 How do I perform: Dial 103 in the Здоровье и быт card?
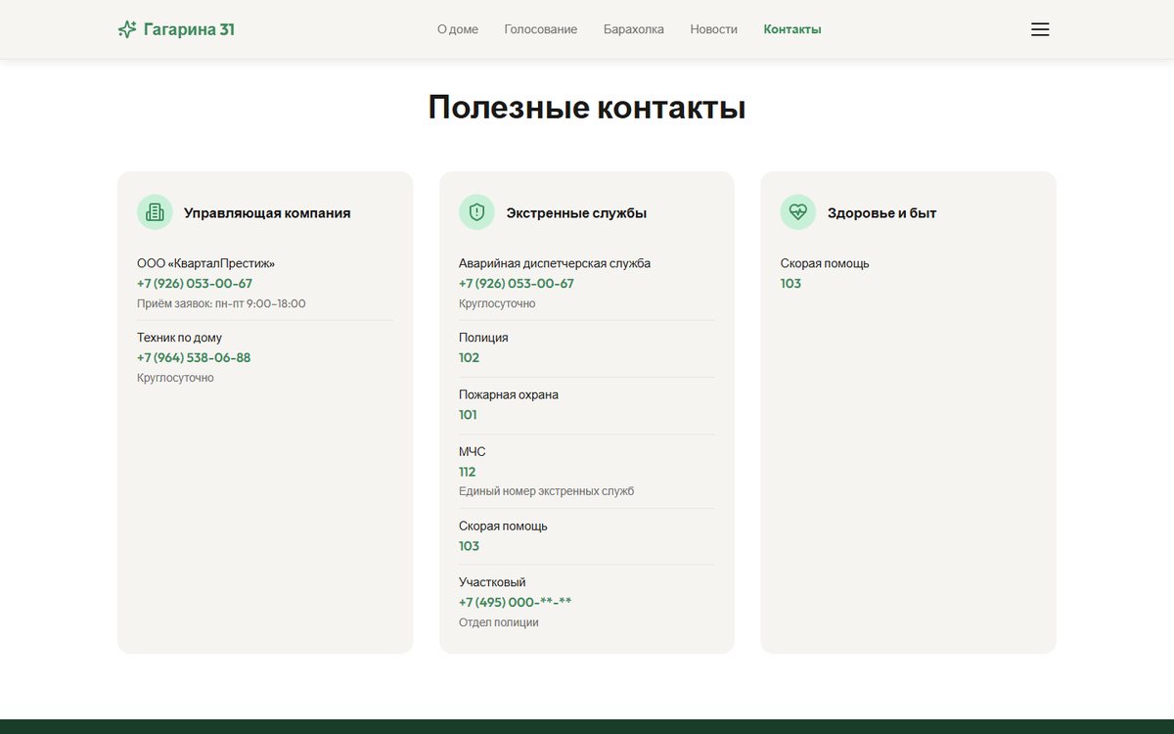click(791, 284)
